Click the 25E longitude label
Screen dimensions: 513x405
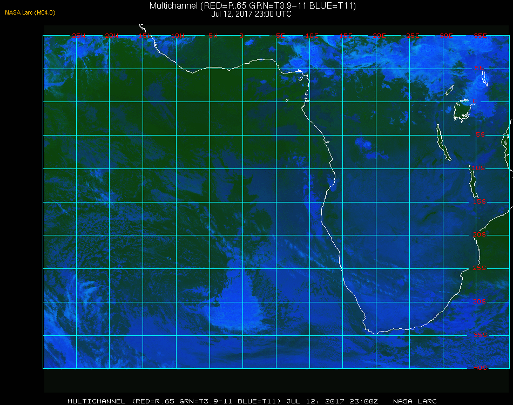tap(413, 36)
